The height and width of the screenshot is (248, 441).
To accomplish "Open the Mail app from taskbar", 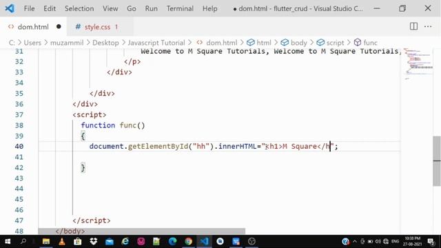I will pos(110,242).
